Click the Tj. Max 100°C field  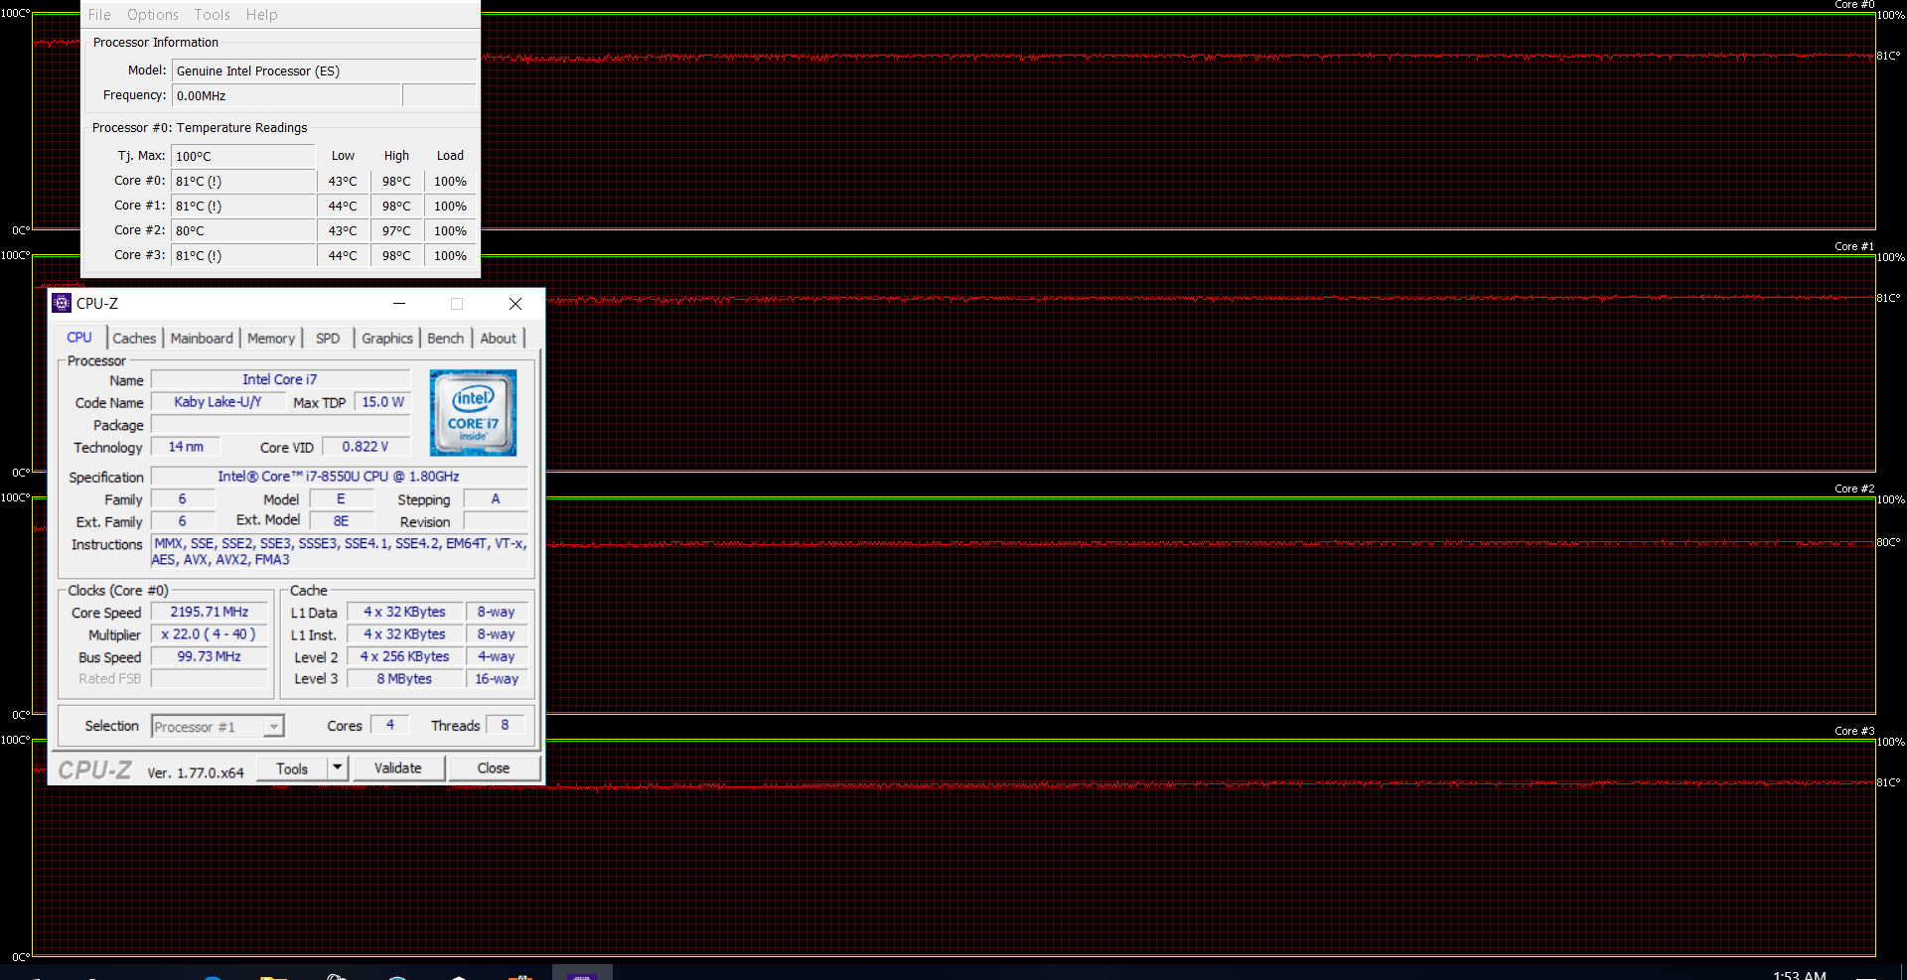[242, 156]
